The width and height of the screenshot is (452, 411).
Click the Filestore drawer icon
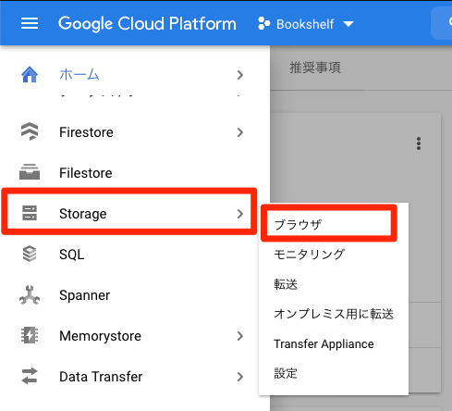[30, 172]
